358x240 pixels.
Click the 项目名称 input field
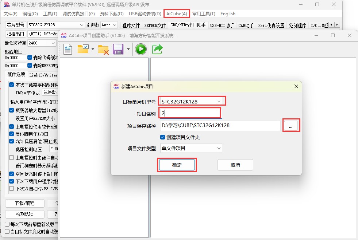pos(191,113)
